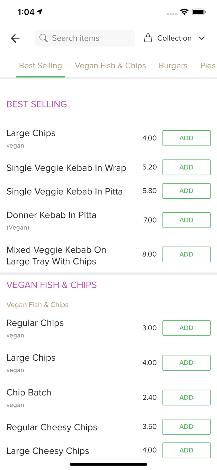The image size is (217, 470).
Task: Add Large Cheesy Chips
Action: 186,450
